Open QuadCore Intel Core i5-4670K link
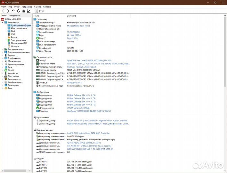This screenshot has height=173, width=227. (x=89, y=60)
